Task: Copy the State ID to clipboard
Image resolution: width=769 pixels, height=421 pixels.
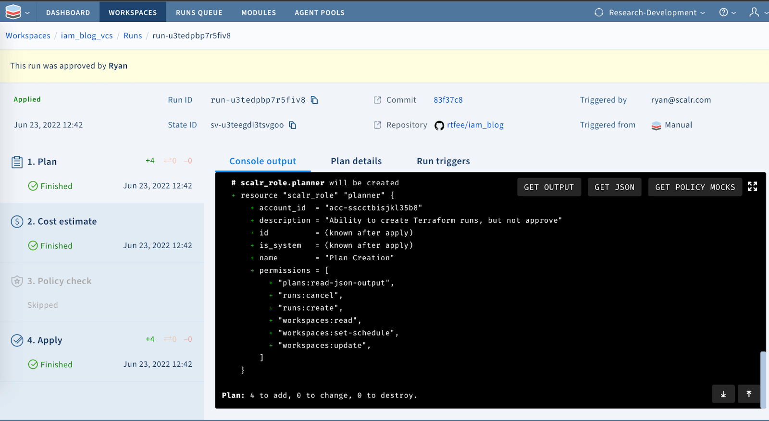Action: [x=293, y=125]
